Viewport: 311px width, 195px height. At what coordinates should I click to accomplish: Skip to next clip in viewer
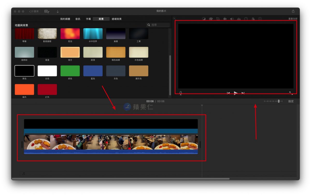point(243,93)
